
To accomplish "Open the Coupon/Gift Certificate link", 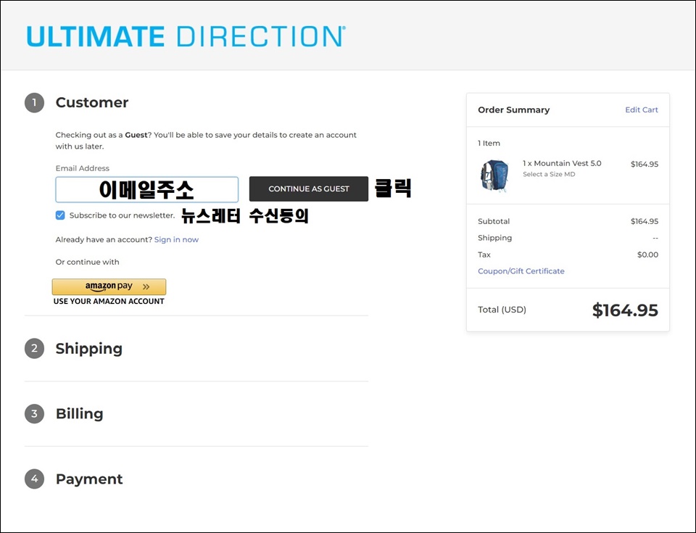I will click(x=521, y=271).
